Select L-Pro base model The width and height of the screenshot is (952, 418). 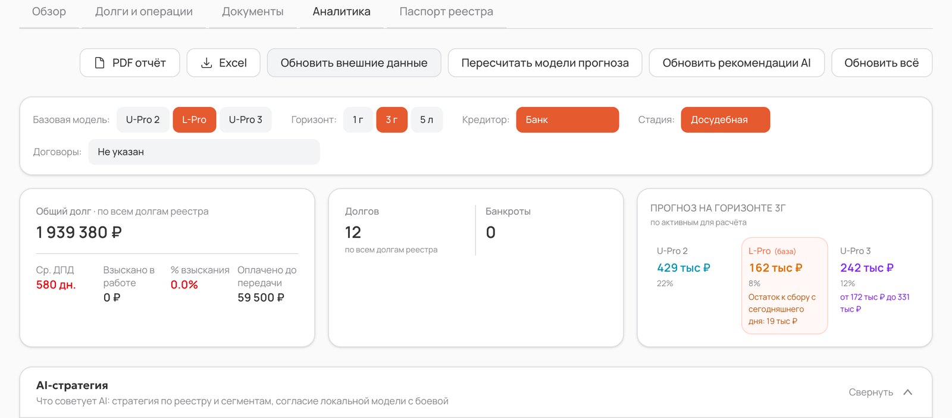(x=195, y=120)
